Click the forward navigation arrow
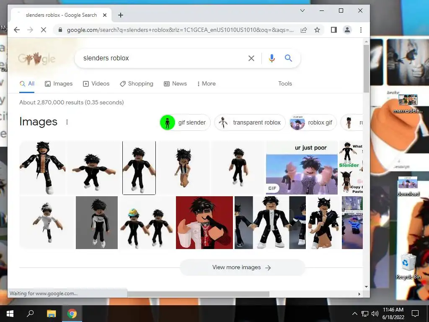 (x=30, y=30)
